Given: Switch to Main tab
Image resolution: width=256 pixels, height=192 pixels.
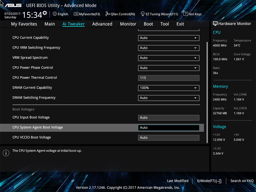Looking at the screenshot, I should (50, 24).
